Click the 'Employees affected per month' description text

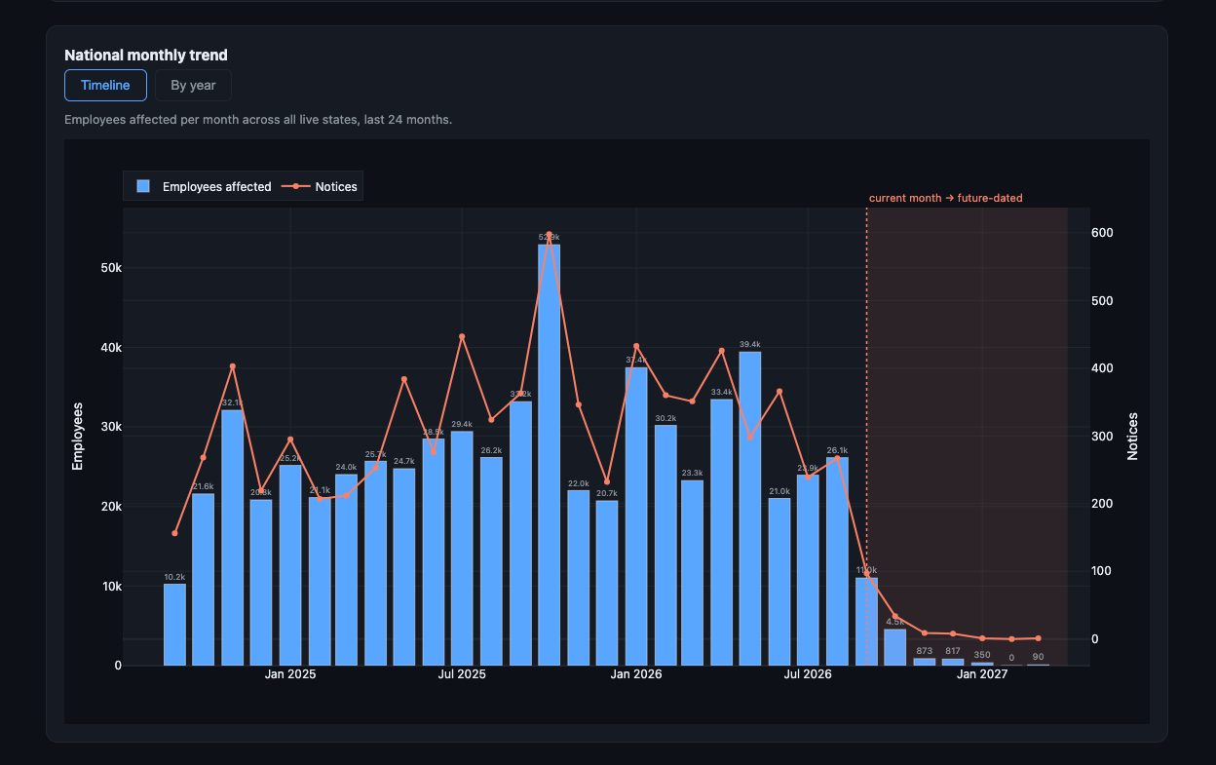click(x=258, y=120)
